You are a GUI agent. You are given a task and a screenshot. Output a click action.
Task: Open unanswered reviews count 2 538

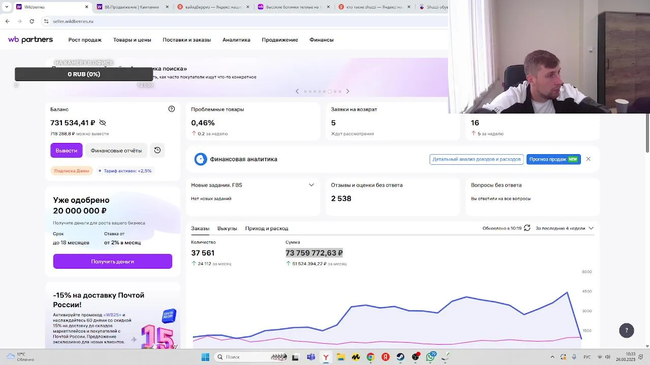341,199
